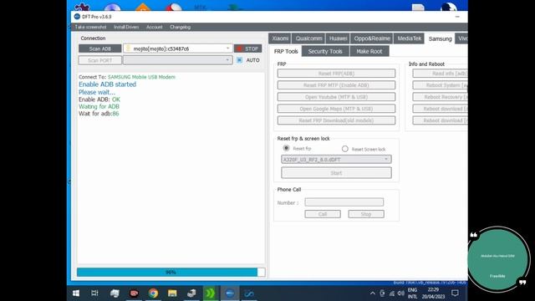Screen dimensions: 535x301
Task: Click the Reboot Recovery button
Action: 440,97
